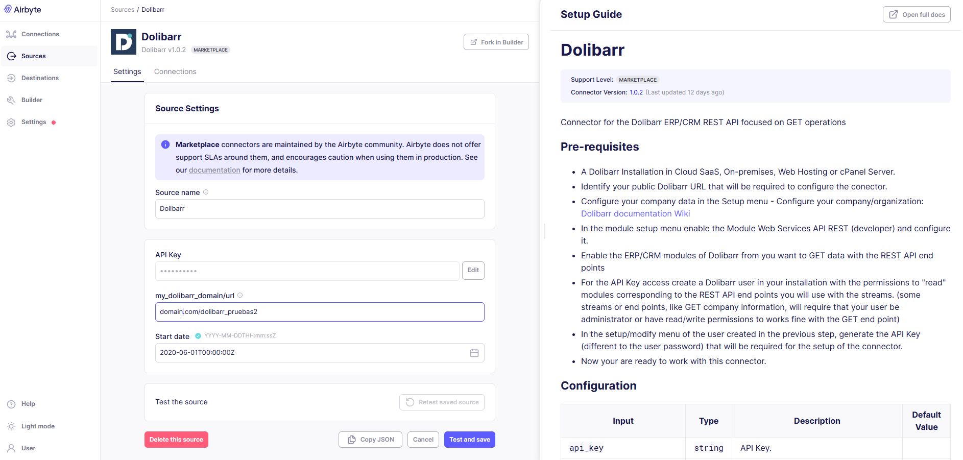Open the documentation link in notice
This screenshot has width=963, height=460.
214,170
